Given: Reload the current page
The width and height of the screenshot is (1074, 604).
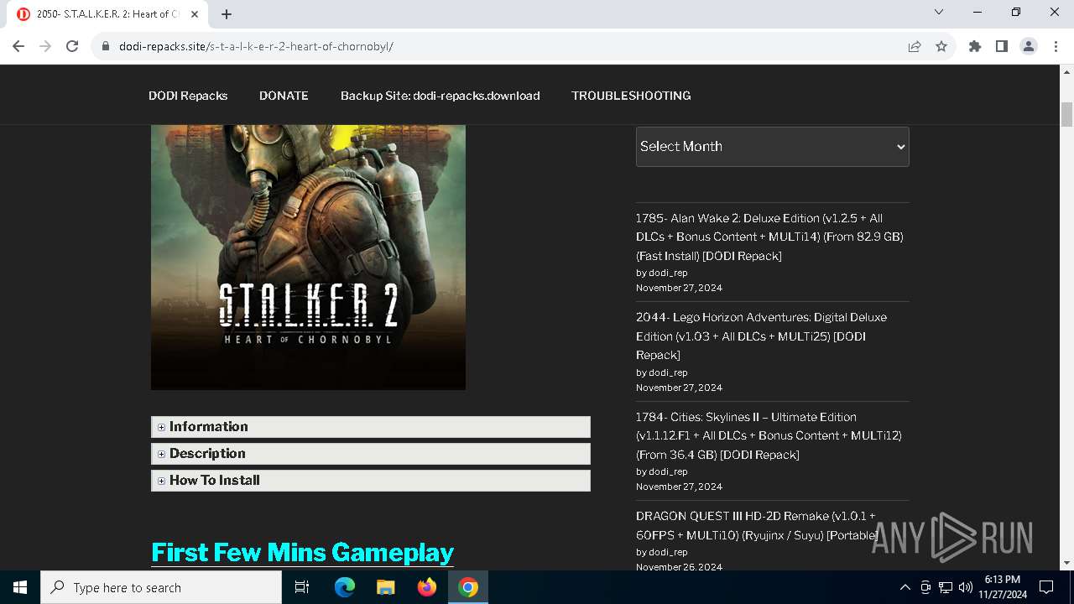Looking at the screenshot, I should pos(72,46).
